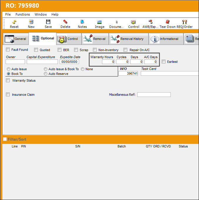Open the Informational tab

pyautogui.click(x=166, y=39)
